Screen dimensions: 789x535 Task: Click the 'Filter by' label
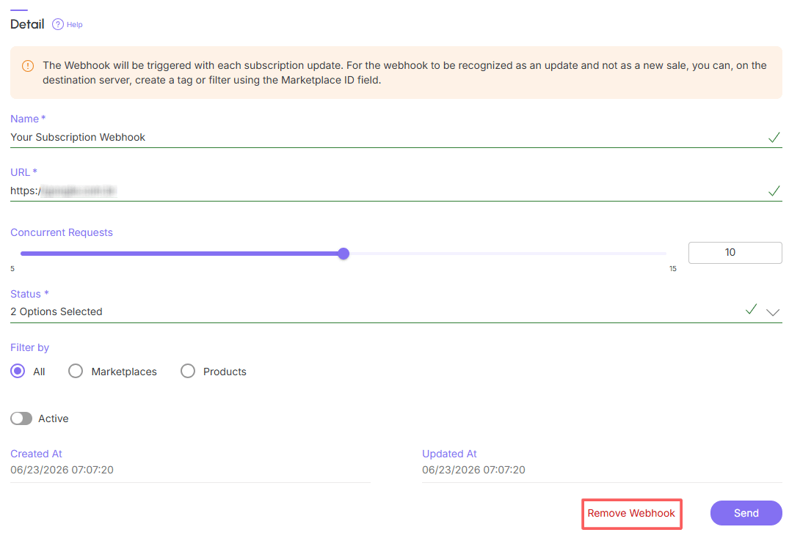[x=29, y=347]
